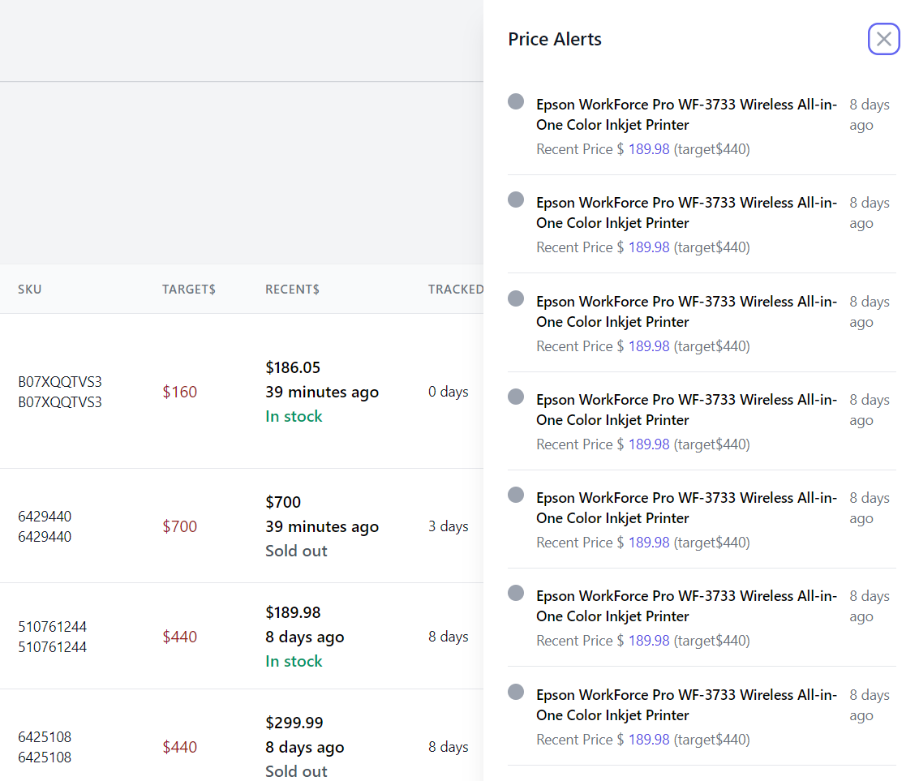Image resolution: width=919 pixels, height=781 pixels.
Task: Click the $700 target price in red
Action: pyautogui.click(x=179, y=526)
